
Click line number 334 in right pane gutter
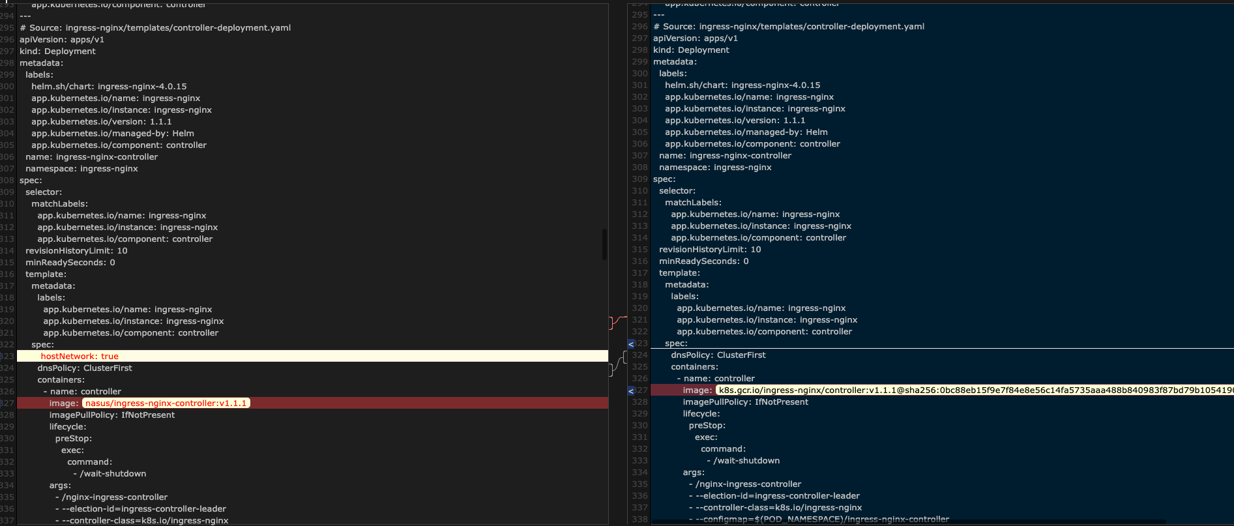point(639,473)
